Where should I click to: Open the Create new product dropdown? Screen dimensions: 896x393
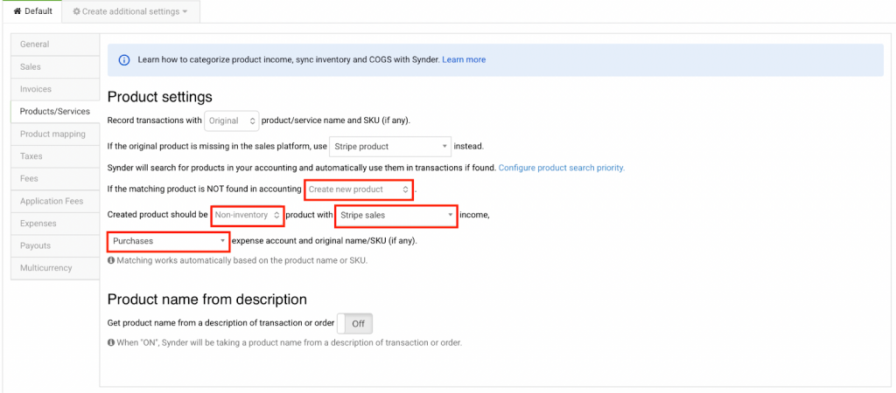click(358, 190)
